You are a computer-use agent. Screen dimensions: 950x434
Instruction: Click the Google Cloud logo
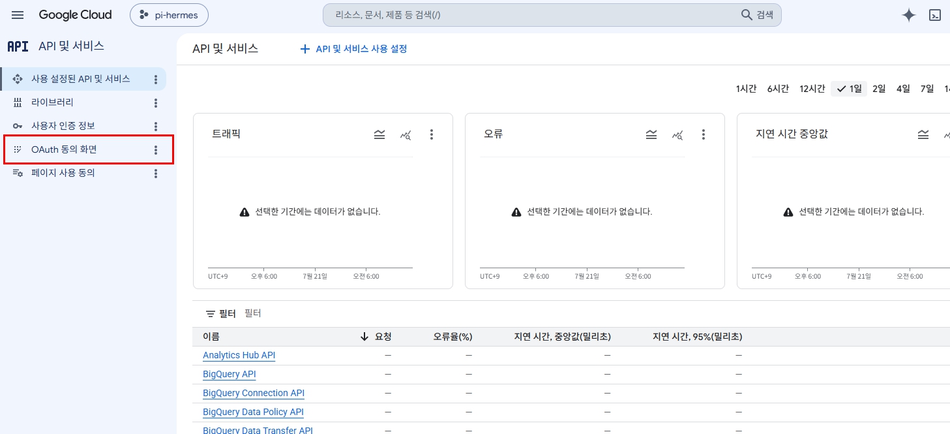coord(75,15)
